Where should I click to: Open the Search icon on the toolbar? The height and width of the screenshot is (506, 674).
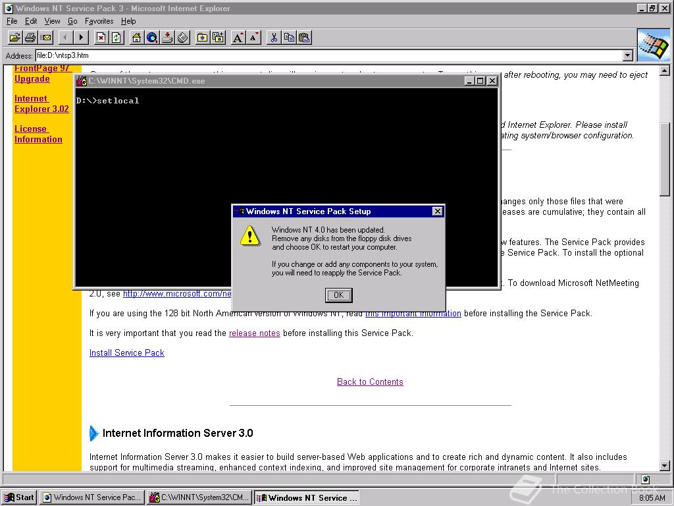152,38
